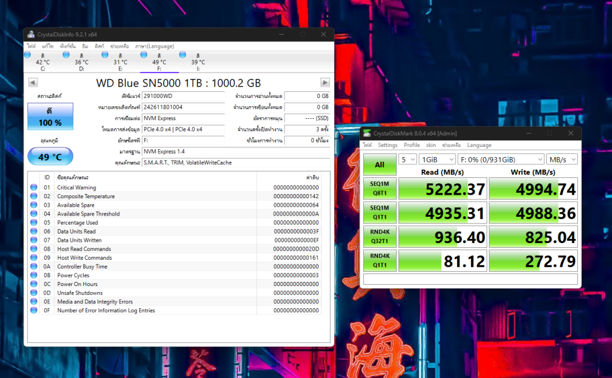This screenshot has height=378, width=612.
Task: Select the Power Cycles row
Action: 175,275
